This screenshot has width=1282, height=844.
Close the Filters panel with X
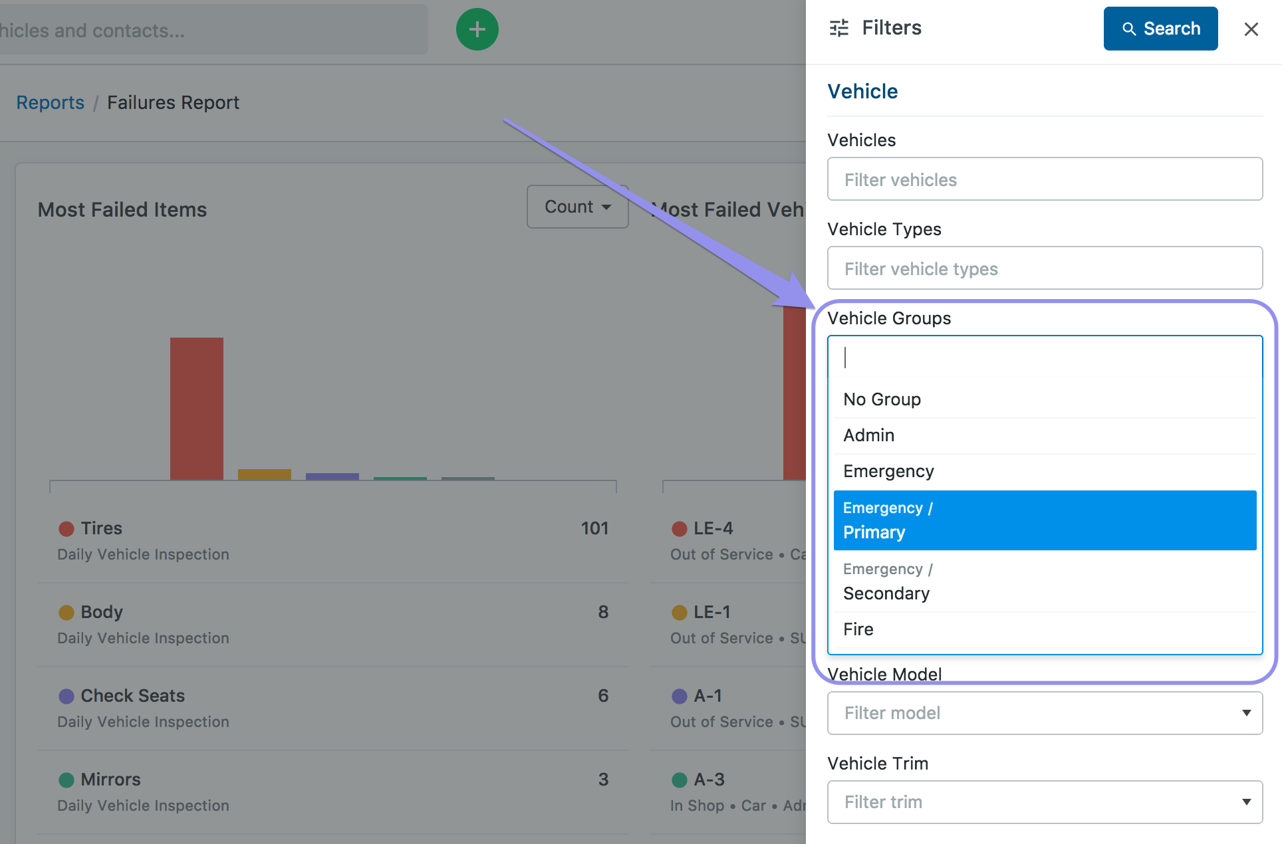1251,29
